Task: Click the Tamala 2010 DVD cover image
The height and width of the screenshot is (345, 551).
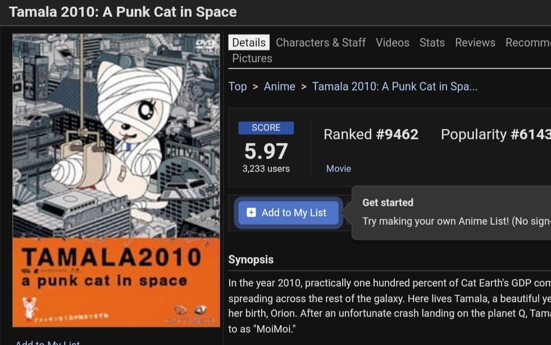Action: tap(116, 180)
